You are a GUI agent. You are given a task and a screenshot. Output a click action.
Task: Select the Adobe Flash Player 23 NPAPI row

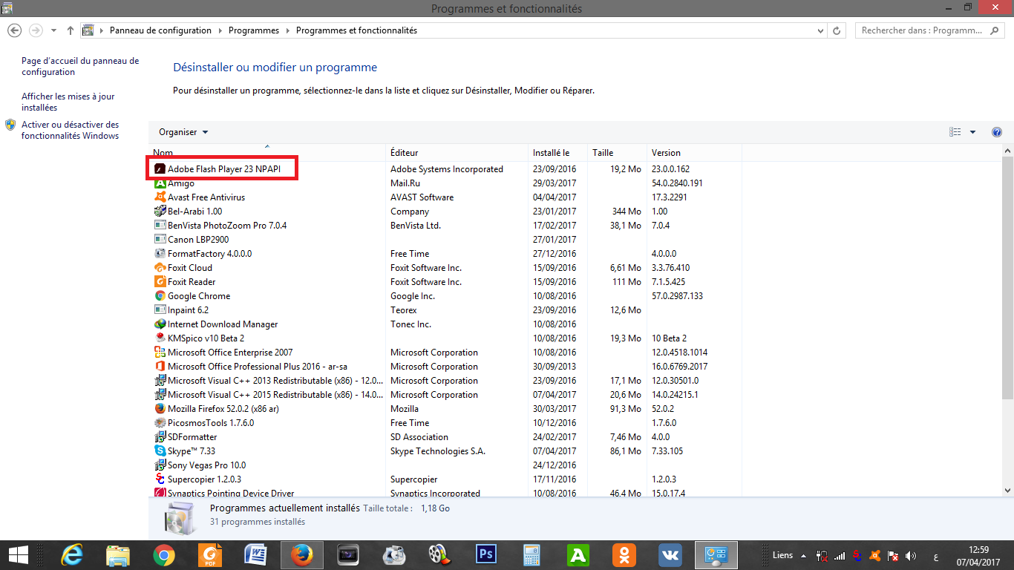coord(445,169)
